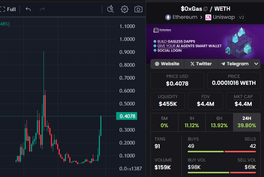Click the LIQUIDITY $455K box
The width and height of the screenshot is (264, 177).
[168, 101]
